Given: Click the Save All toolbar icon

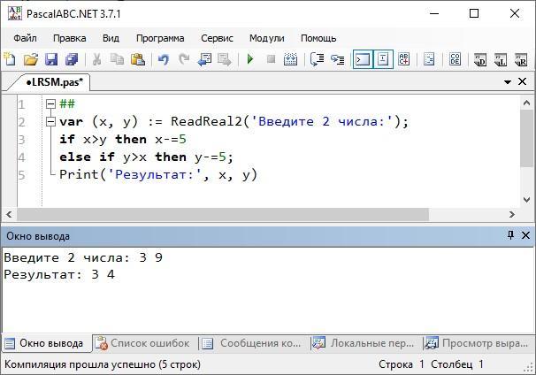Looking at the screenshot, I should tap(72, 59).
